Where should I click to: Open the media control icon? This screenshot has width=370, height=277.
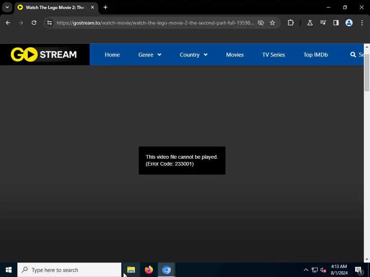pos(323,23)
